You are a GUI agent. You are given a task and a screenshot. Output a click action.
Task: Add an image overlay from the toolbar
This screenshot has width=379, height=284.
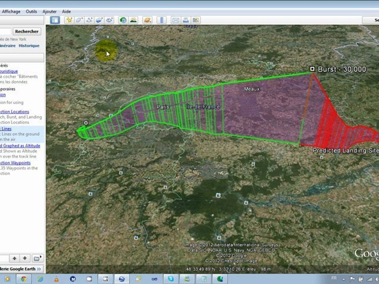(x=99, y=20)
